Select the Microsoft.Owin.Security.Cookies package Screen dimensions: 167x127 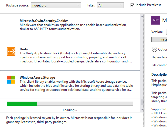pyautogui.click(x=70, y=28)
